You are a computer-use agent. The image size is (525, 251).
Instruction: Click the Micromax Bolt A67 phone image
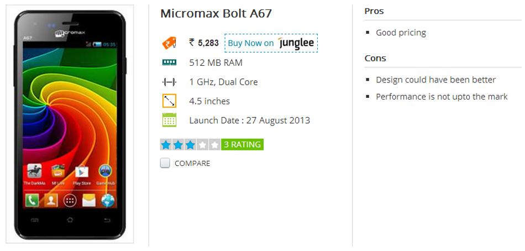pyautogui.click(x=70, y=124)
